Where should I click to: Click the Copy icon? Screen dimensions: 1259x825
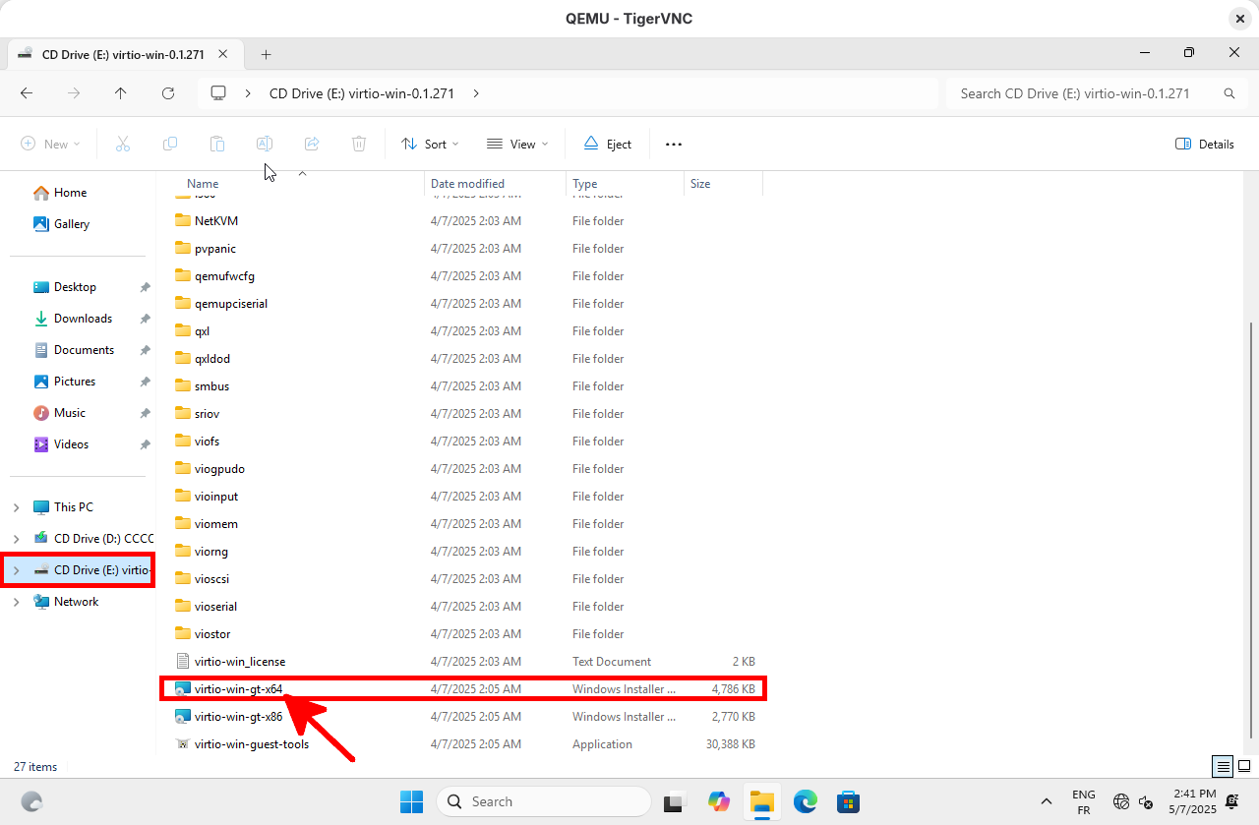[170, 144]
